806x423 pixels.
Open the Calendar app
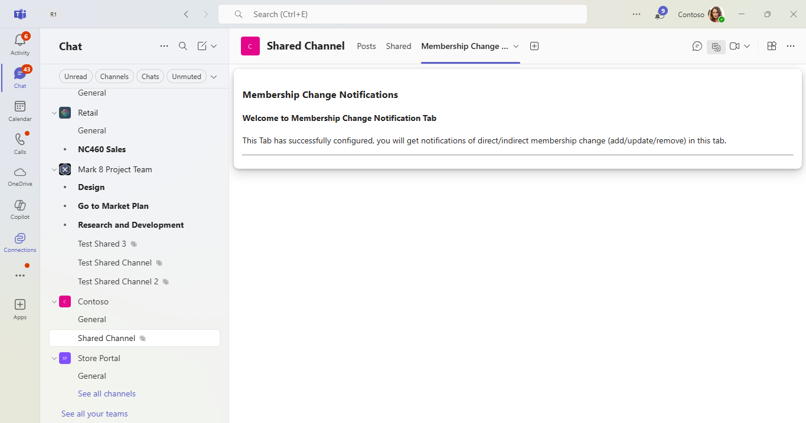20,111
